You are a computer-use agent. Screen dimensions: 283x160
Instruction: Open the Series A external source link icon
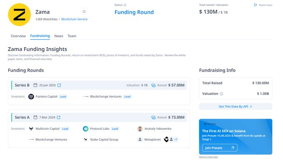point(59,117)
